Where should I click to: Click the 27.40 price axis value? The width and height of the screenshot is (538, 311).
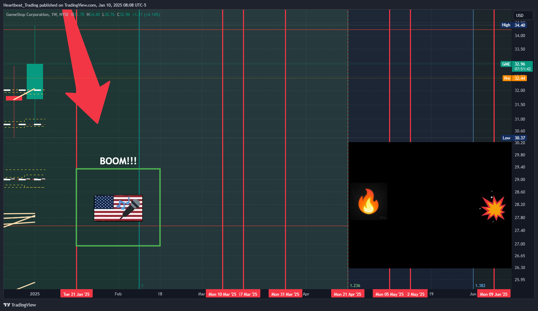tap(520, 231)
